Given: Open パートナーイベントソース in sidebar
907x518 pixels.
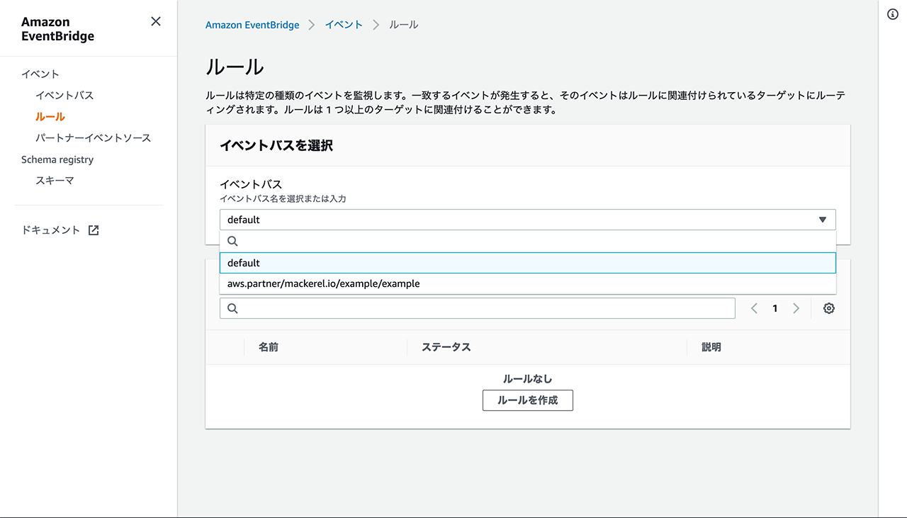Looking at the screenshot, I should point(94,138).
